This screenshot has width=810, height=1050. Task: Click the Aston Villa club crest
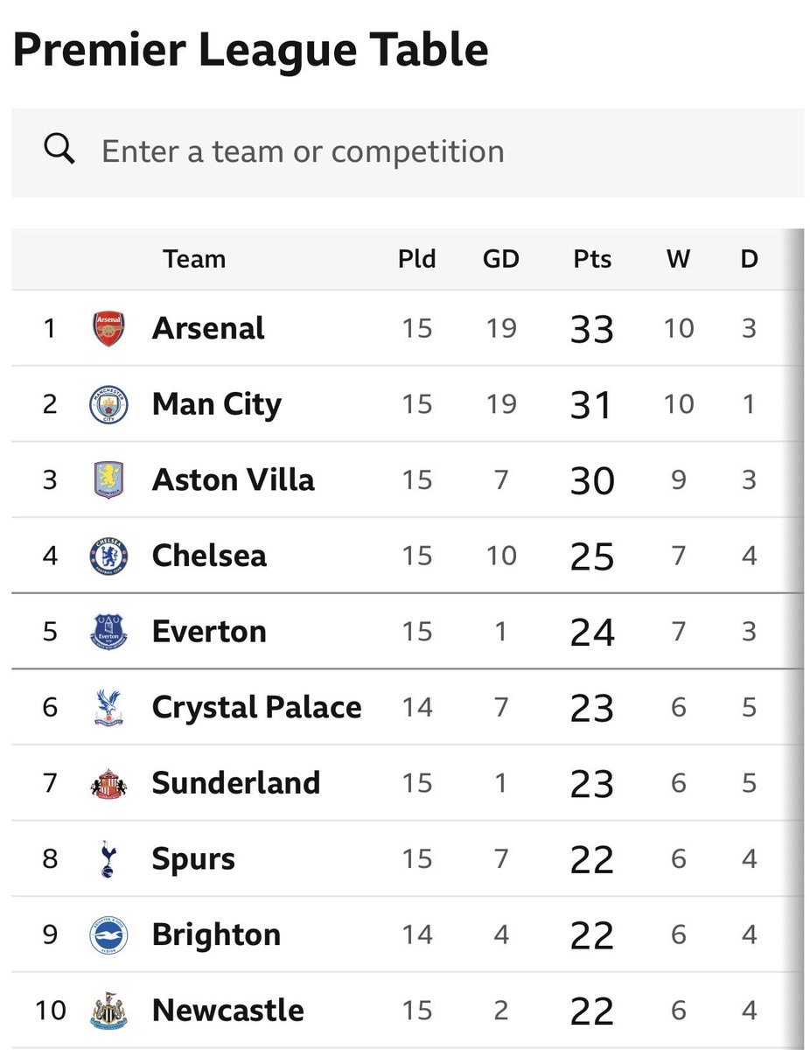109,480
